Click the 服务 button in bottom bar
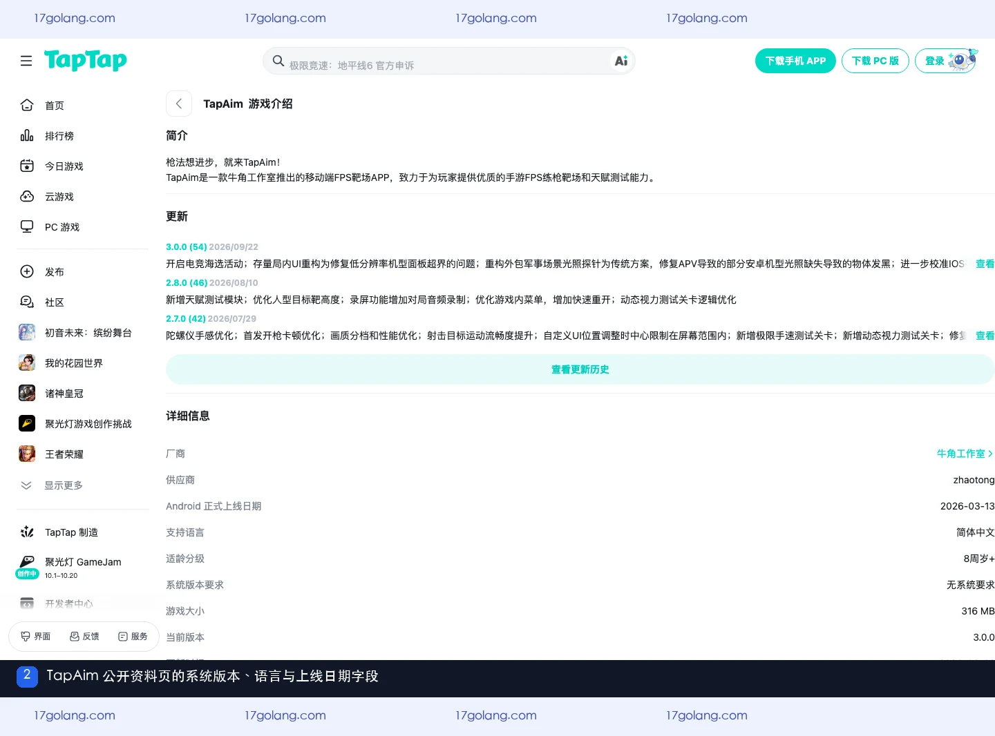Viewport: 995px width, 736px height. pyautogui.click(x=133, y=637)
